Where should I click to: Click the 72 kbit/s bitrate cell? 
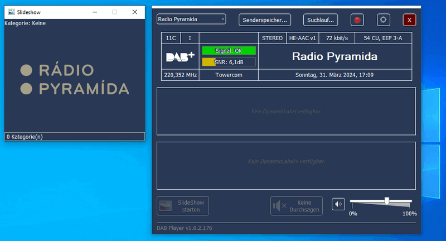(x=337, y=38)
